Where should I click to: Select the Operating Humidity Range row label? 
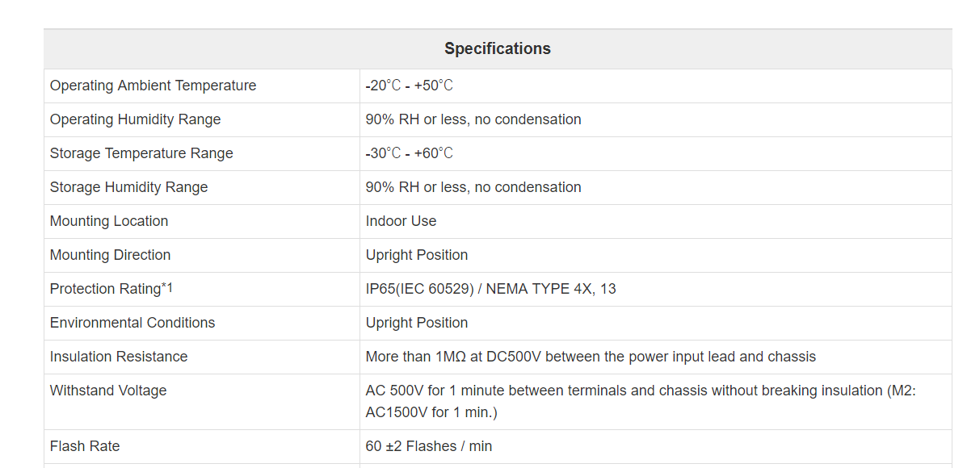[x=135, y=119]
